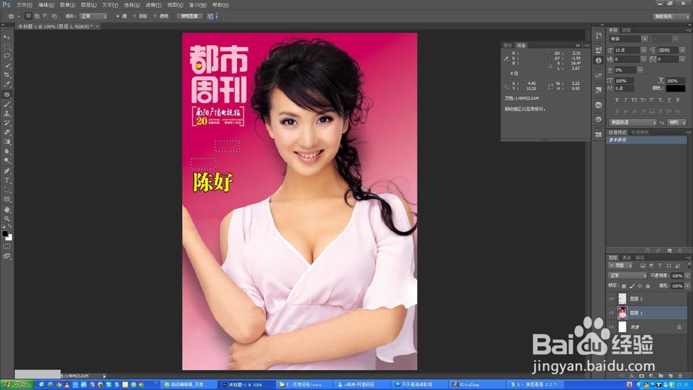693x390 pixels.
Task: Select the Gradient tool
Action: [7, 142]
